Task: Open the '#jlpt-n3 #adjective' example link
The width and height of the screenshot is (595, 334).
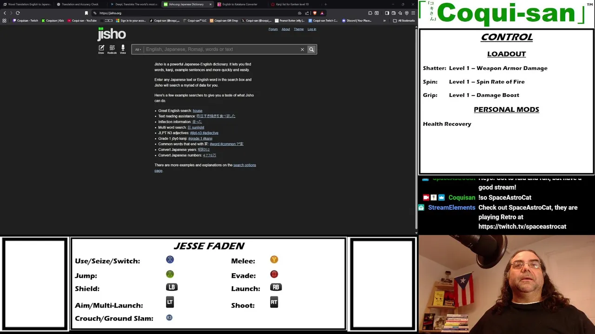Action: point(204,133)
